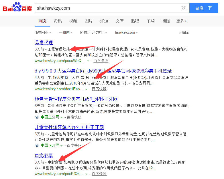Click the www.hswkzy.com/doc1Eap URL
The image size is (224, 179).
pyautogui.click(x=59, y=89)
